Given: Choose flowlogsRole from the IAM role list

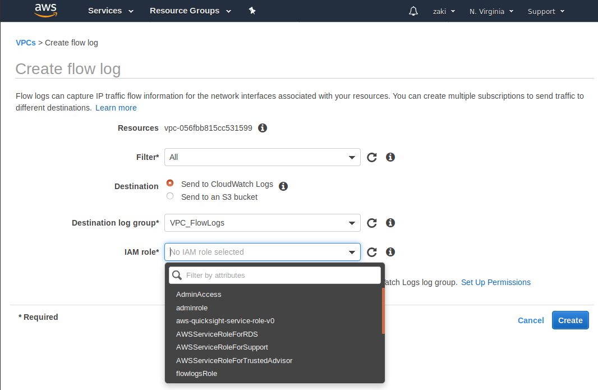Looking at the screenshot, I should [196, 374].
